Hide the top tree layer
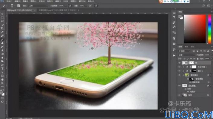The image size is (213, 119). 179,63
